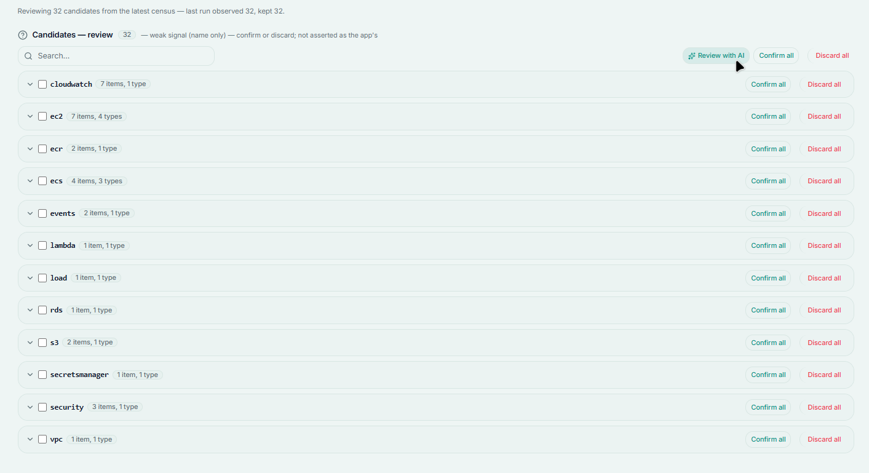Viewport: 869px width, 473px height.
Task: Discard all ecr candidates
Action: [x=824, y=149]
